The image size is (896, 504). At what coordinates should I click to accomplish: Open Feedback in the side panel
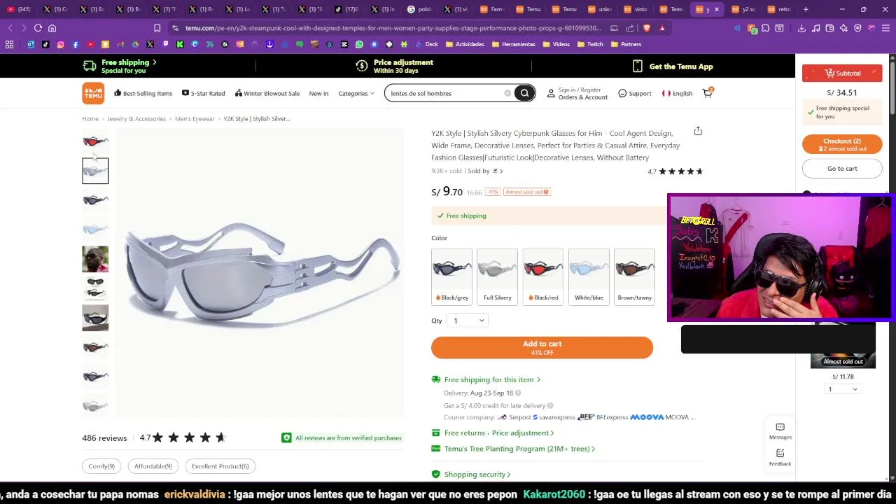pyautogui.click(x=780, y=458)
